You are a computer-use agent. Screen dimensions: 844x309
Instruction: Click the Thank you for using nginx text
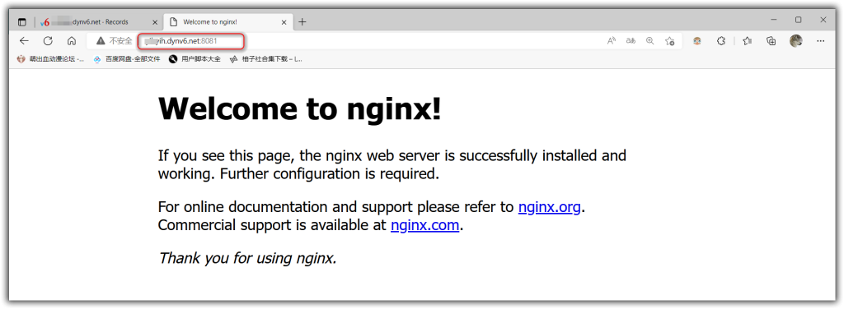(247, 258)
